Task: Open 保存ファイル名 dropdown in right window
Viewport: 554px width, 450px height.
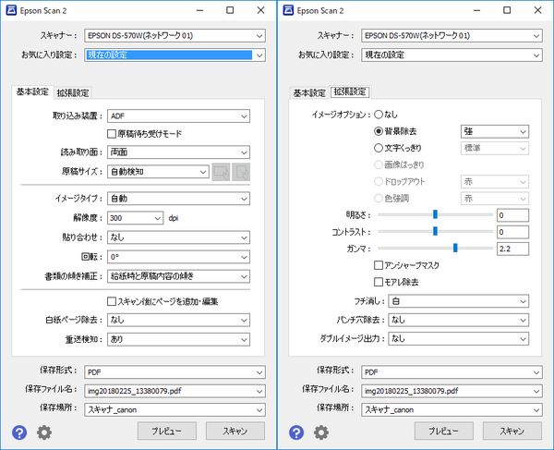Action: [452, 391]
